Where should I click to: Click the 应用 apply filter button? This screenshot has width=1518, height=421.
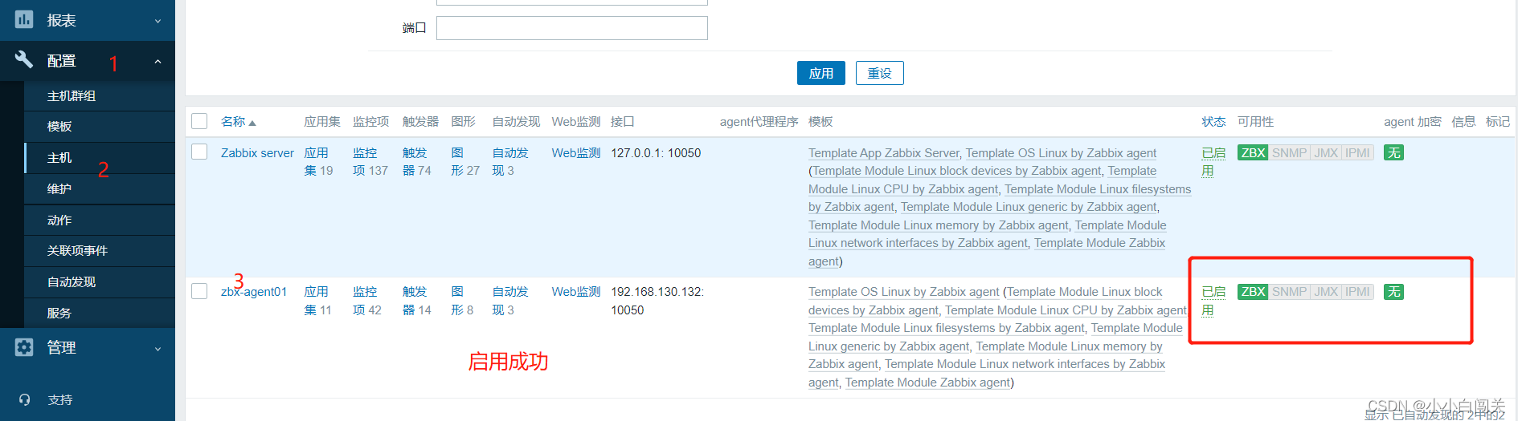[x=821, y=73]
